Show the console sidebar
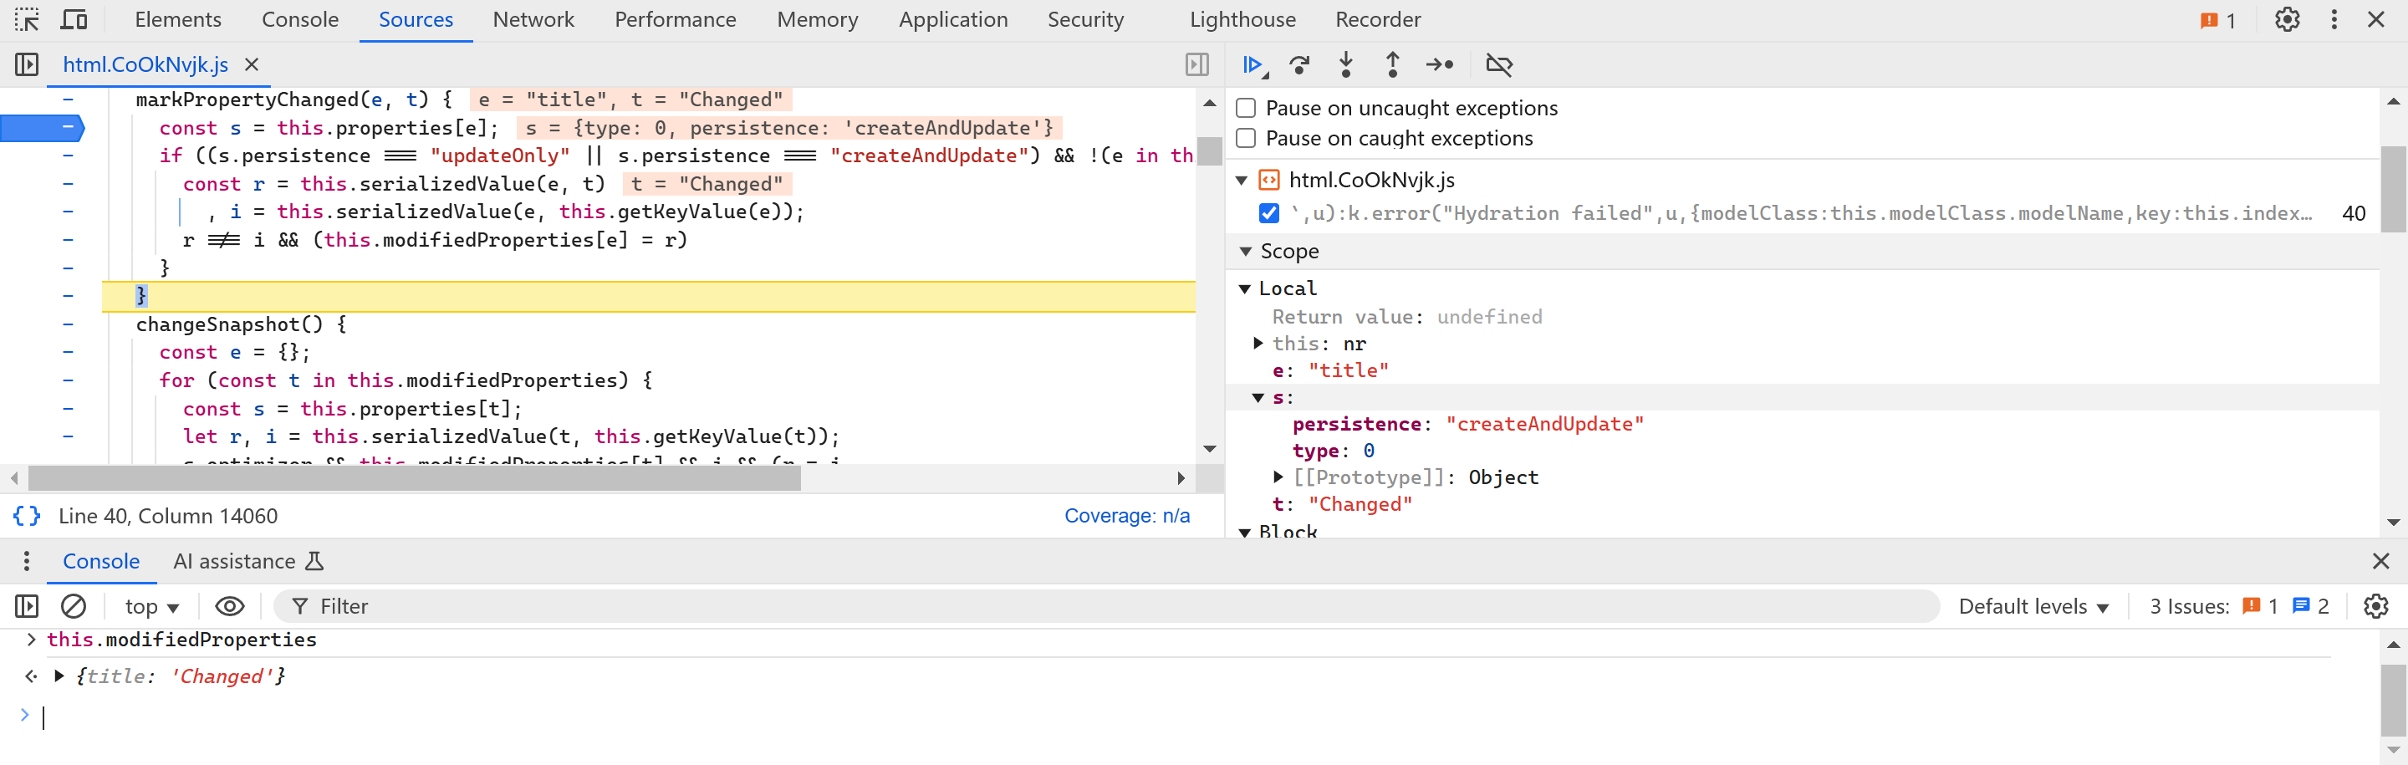Viewport: 2408px width, 765px height. coord(26,607)
